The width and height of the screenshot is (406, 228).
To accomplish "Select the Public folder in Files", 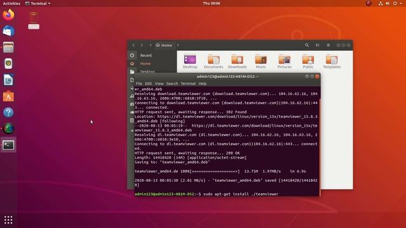I will (x=308, y=61).
